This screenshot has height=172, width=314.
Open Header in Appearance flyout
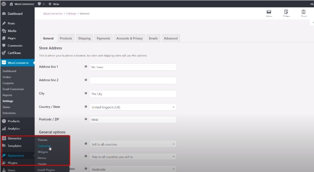click(42, 164)
